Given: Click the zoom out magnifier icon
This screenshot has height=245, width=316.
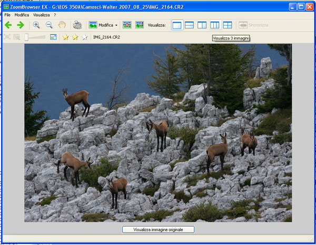Looking at the screenshot, I should pos(49,25).
